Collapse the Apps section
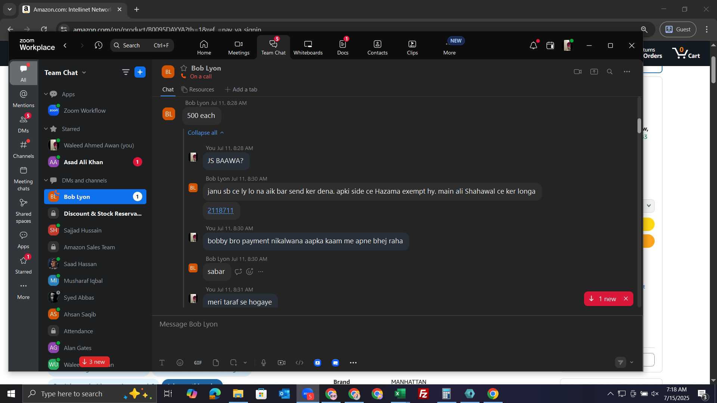This screenshot has height=403, width=717. tap(46, 94)
